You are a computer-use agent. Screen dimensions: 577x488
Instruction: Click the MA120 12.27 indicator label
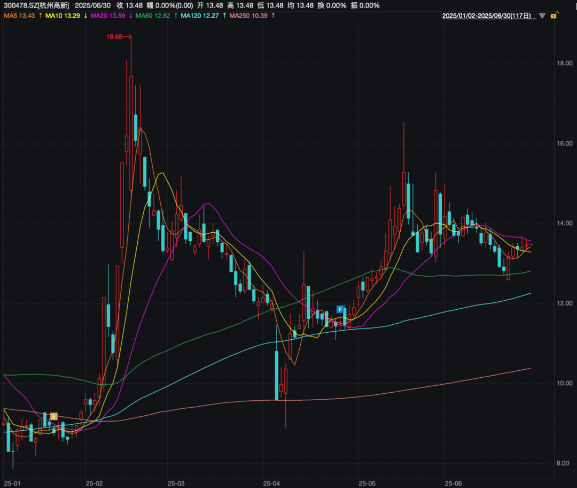point(199,16)
